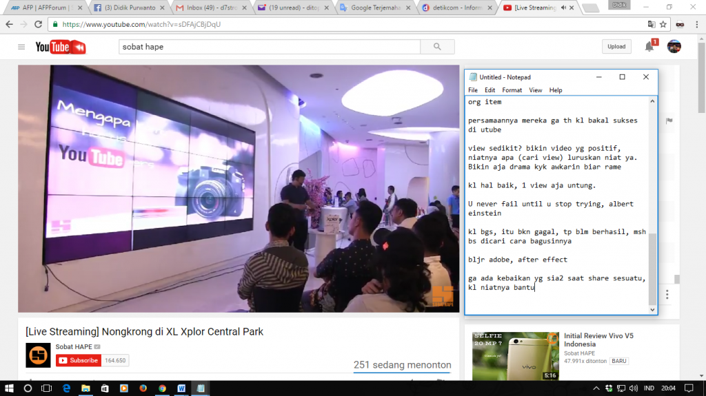Click the YouTube search magnifier button
The image size is (706, 396).
coord(437,47)
